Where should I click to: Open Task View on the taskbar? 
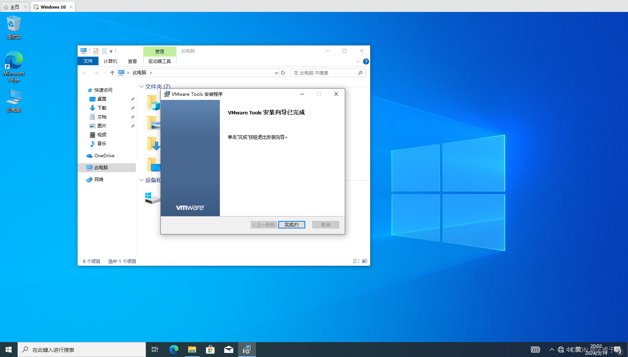coord(154,350)
